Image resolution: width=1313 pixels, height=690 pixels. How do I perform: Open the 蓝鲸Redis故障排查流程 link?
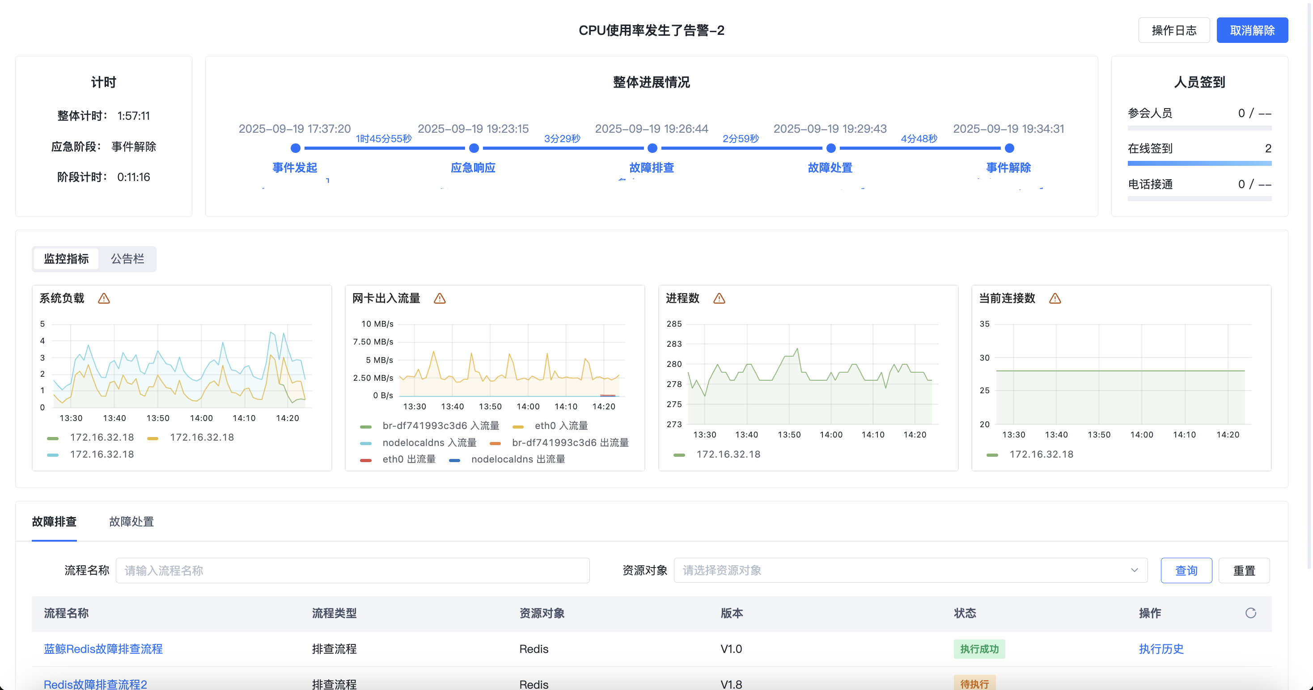tap(103, 649)
